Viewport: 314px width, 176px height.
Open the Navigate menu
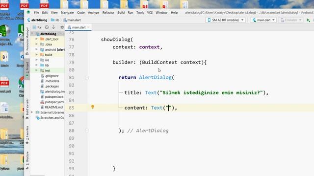[67, 13]
